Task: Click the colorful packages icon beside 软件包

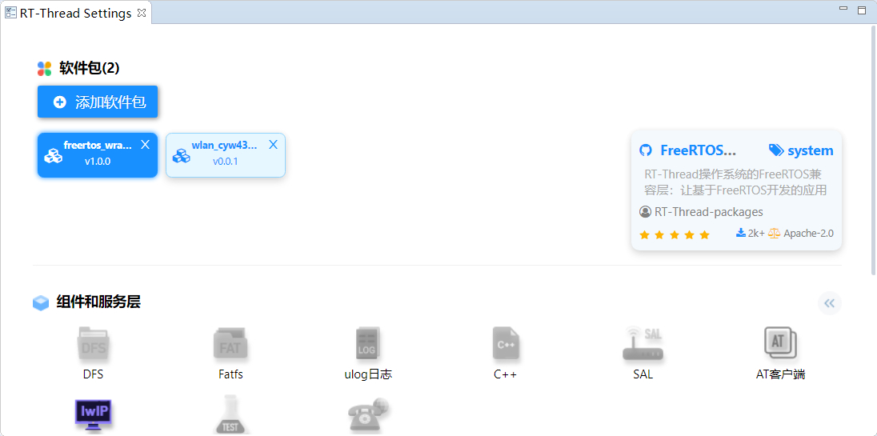Action: coord(45,68)
